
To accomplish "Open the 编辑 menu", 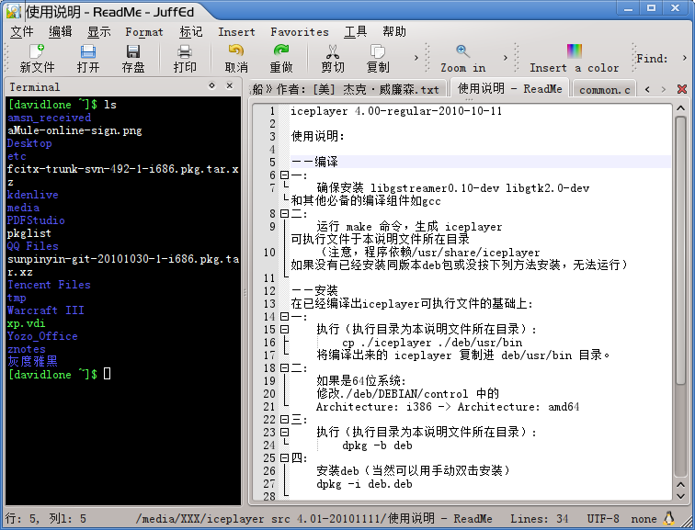I will pyautogui.click(x=61, y=32).
